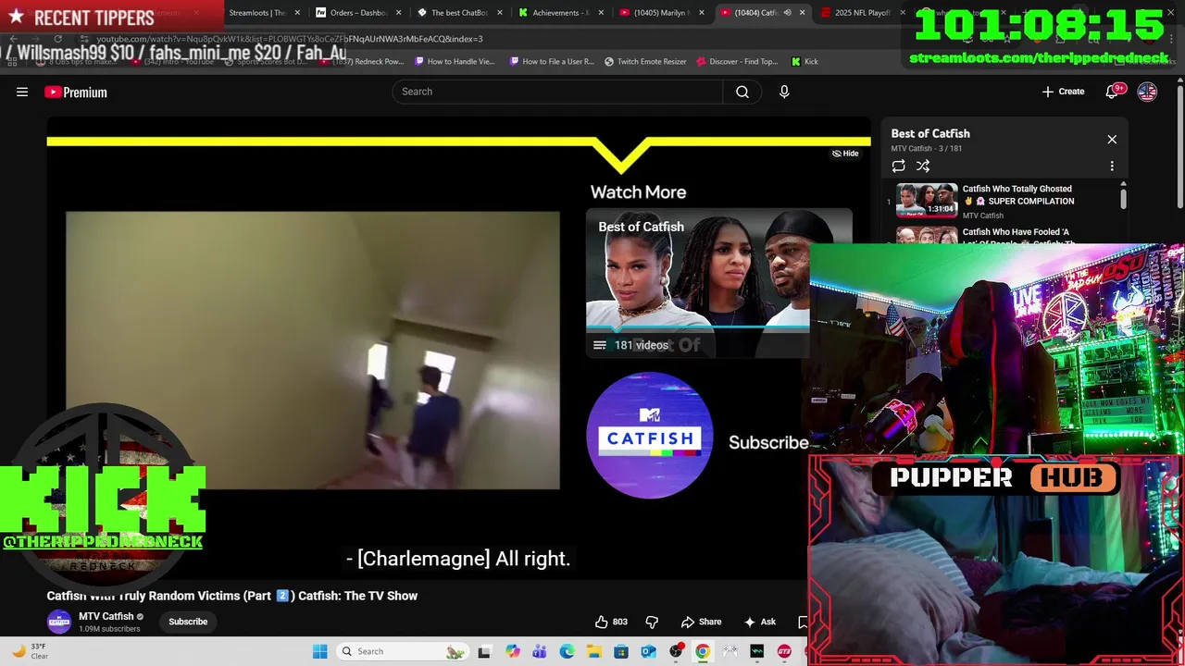Open YouTube notifications bell
This screenshot has height=666, width=1185.
pos(1114,92)
